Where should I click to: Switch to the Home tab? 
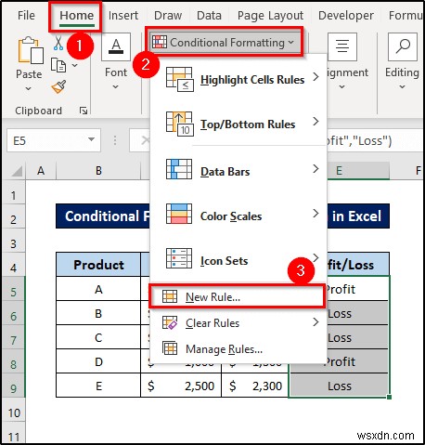(x=77, y=16)
